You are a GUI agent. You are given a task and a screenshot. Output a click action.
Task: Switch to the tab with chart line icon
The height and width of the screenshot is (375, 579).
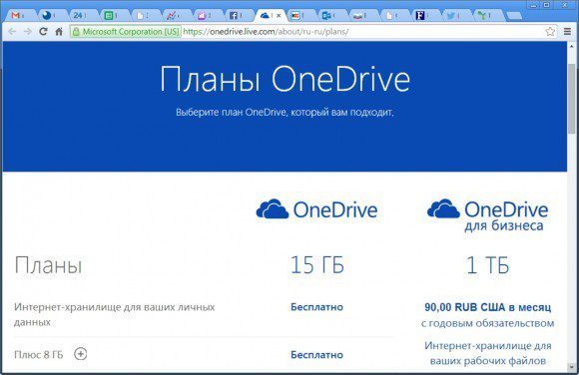point(172,15)
